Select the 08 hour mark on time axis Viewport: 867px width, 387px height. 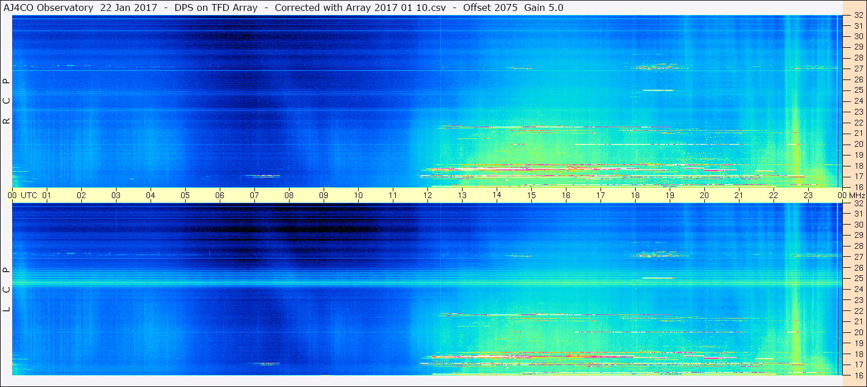click(289, 195)
